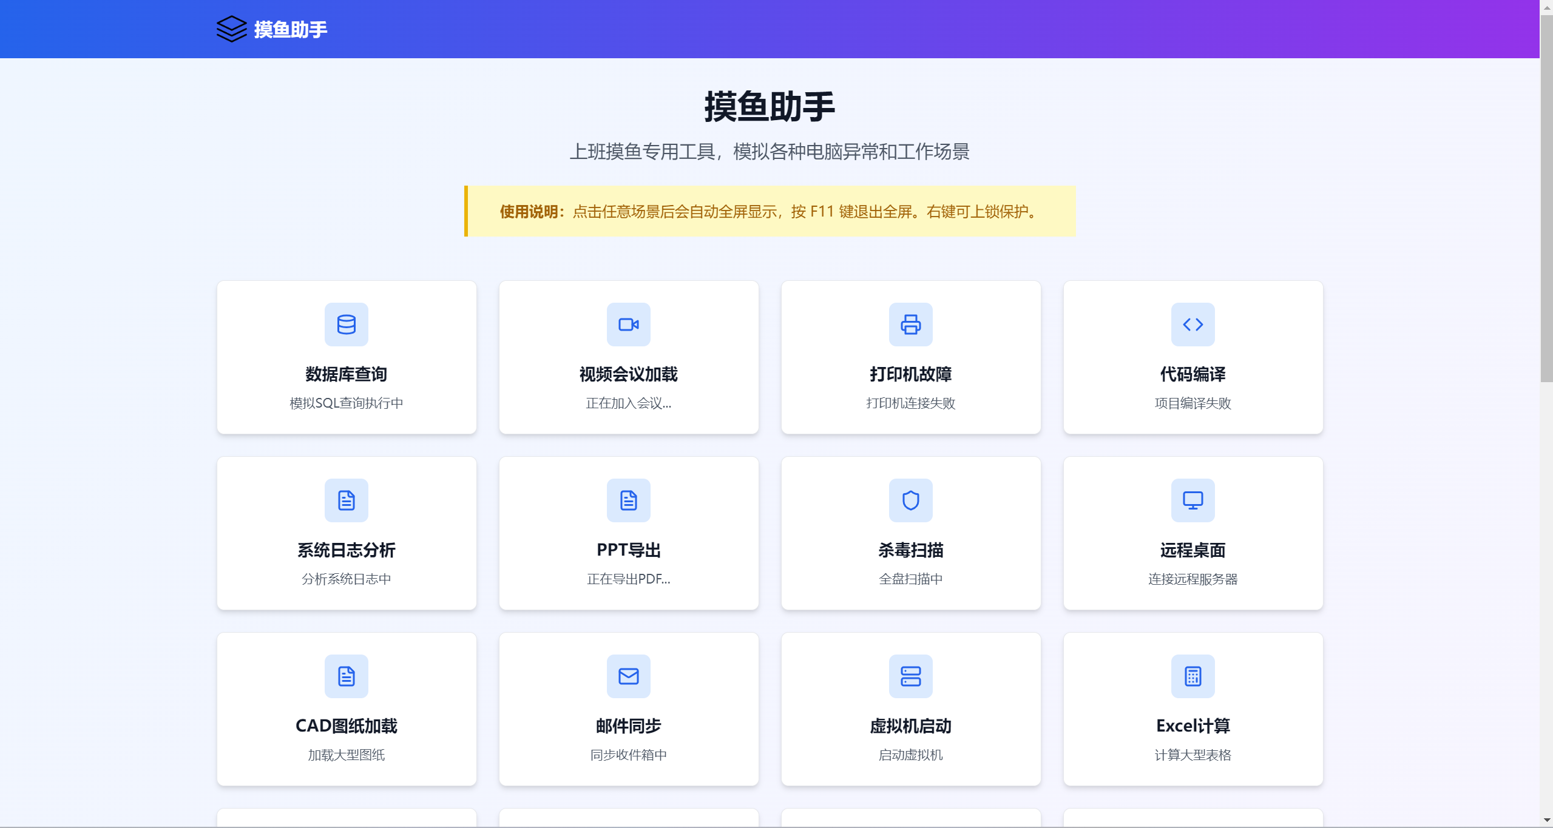Viewport: 1553px width, 828px height.
Task: Open the 数据库查询 card title
Action: click(x=346, y=374)
